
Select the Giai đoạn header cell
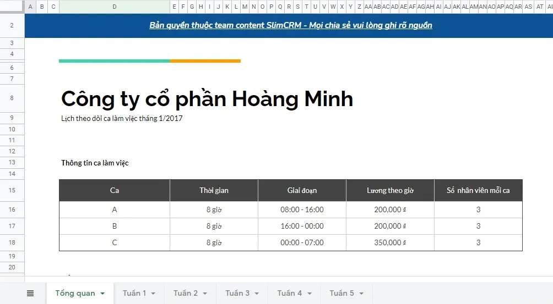tap(302, 190)
